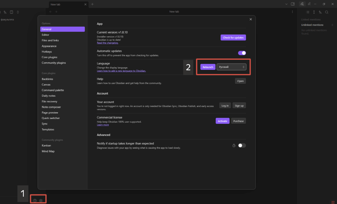Go back with the left navigation arrow
This screenshot has height=204, width=337.
click(50, 12)
